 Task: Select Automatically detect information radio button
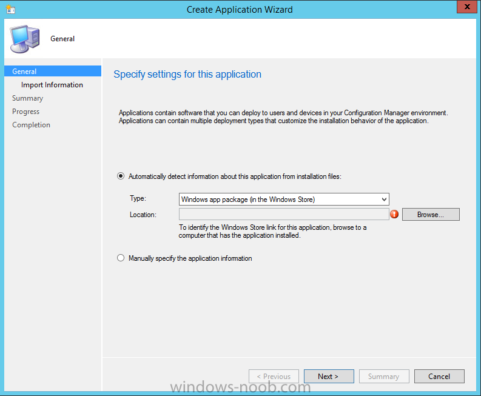(121, 176)
